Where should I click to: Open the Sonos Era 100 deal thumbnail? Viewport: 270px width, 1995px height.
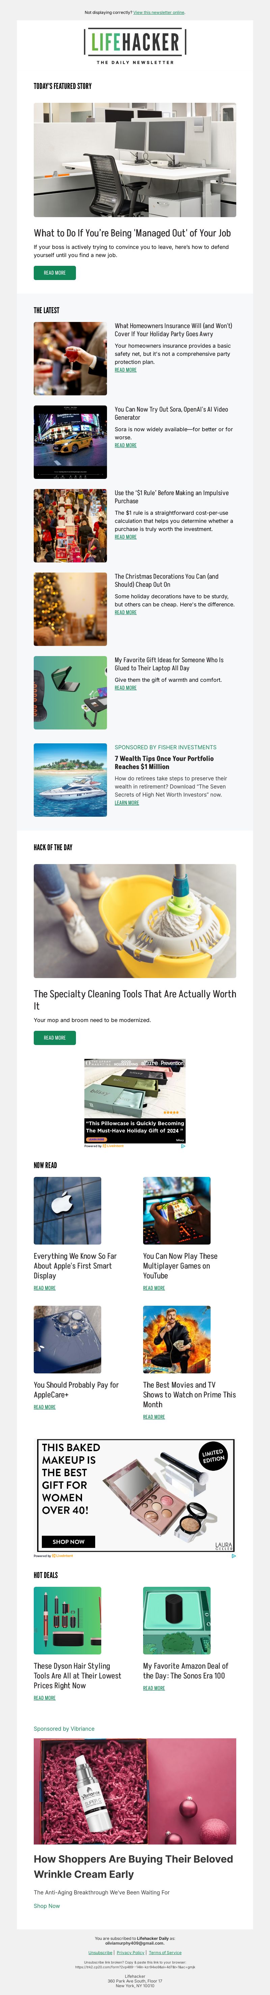click(177, 1620)
